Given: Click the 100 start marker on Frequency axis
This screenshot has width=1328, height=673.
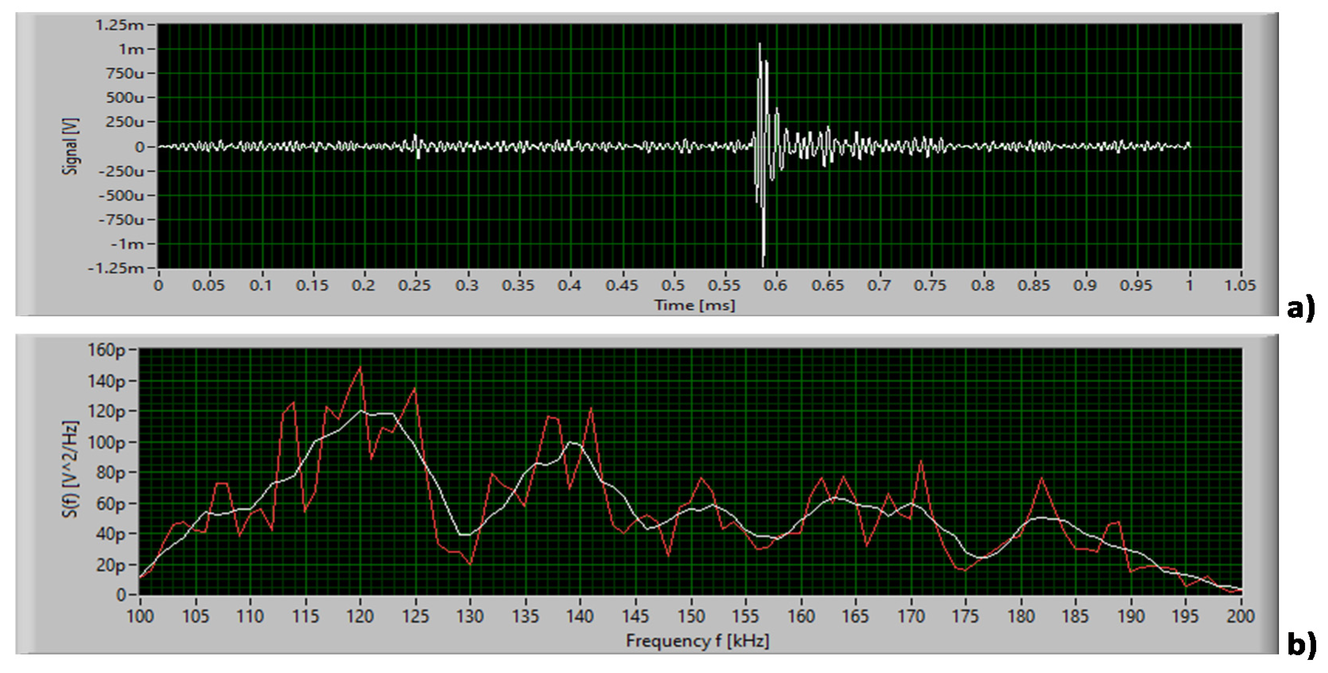Looking at the screenshot, I should tap(140, 616).
